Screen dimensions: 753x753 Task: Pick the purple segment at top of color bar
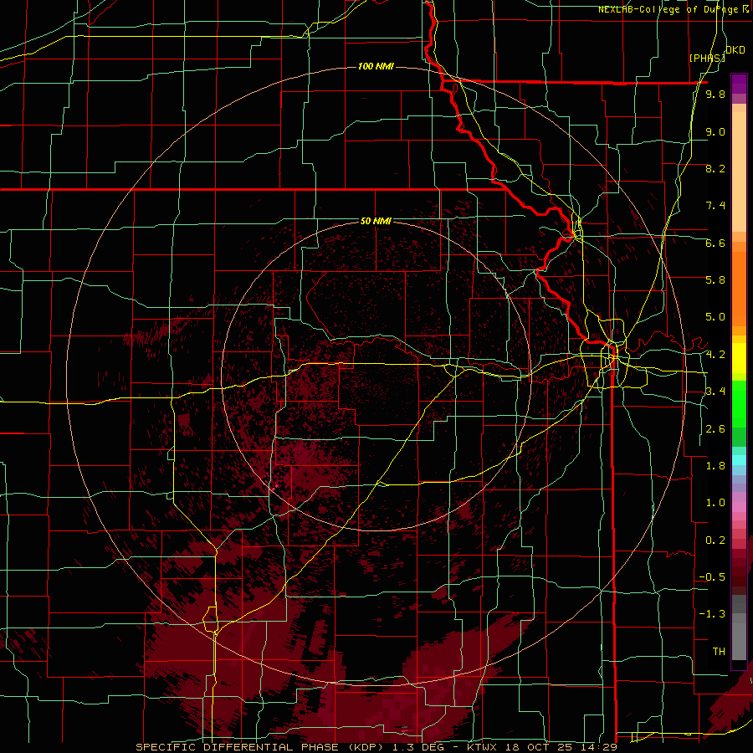coord(739,84)
